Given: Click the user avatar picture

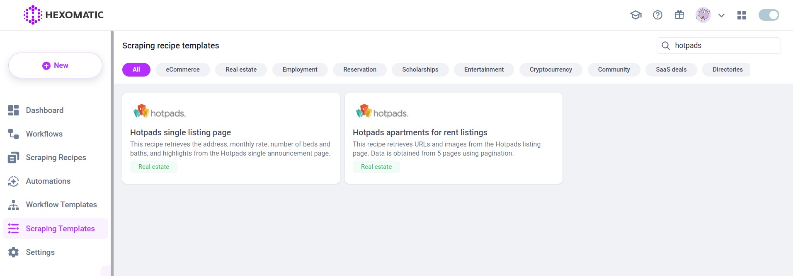Looking at the screenshot, I should (x=703, y=15).
